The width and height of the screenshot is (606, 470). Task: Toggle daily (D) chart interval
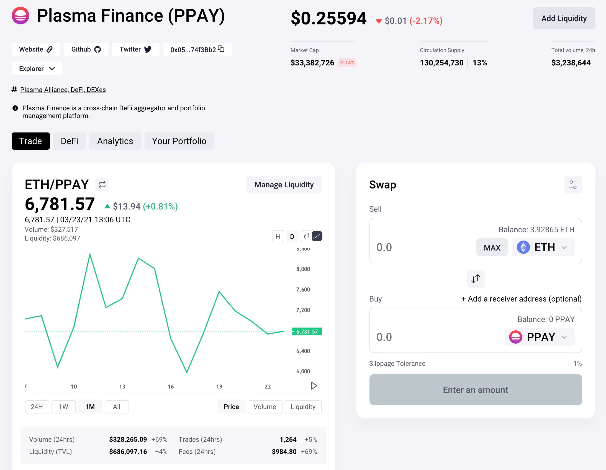pyautogui.click(x=292, y=237)
